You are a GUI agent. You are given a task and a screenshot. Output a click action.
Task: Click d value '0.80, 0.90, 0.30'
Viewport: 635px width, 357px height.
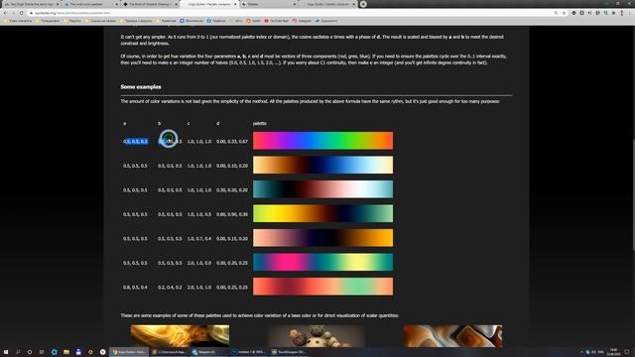[232, 214]
